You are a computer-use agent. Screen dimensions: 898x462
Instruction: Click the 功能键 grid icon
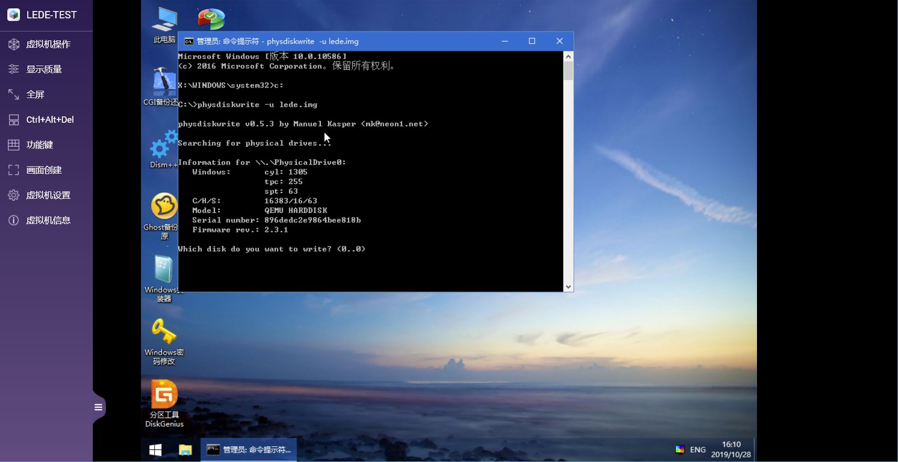click(14, 145)
